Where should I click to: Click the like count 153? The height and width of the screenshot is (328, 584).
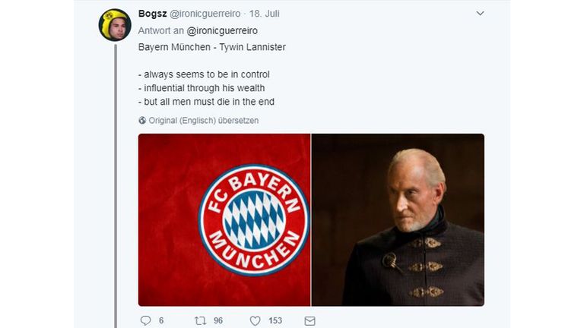[275, 320]
